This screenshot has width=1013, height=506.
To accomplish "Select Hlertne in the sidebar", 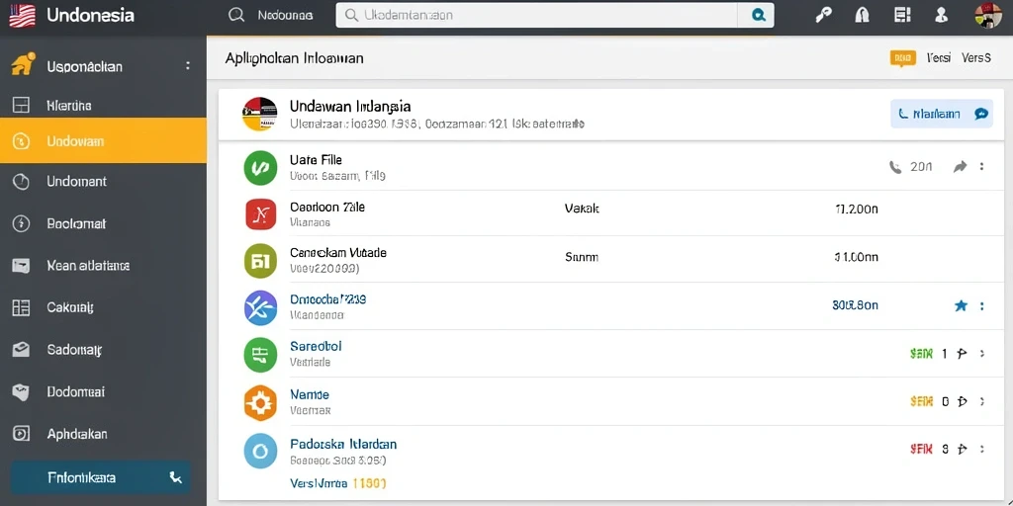I will [69, 105].
